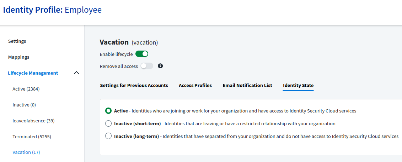Open the Settings for Previous Accounts tab
This screenshot has height=162, width=402.
[x=134, y=86]
